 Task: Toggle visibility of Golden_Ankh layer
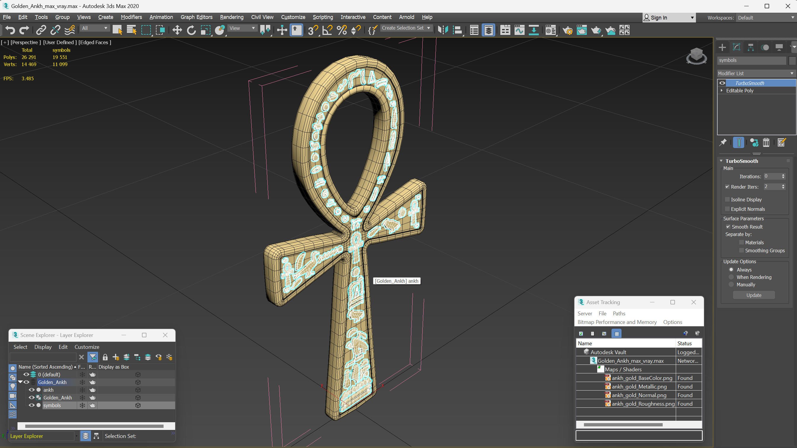coord(26,382)
